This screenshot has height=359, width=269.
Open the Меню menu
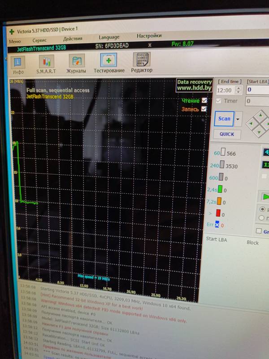15,41
